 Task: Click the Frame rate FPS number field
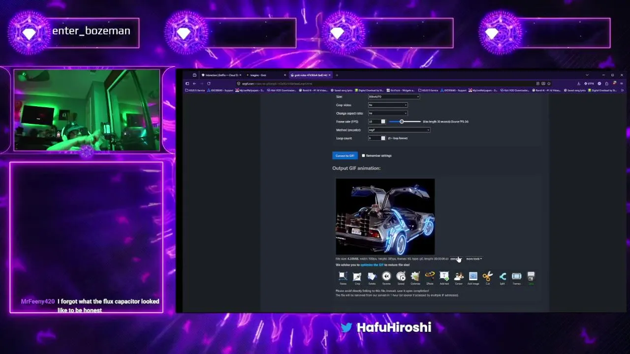coord(375,121)
